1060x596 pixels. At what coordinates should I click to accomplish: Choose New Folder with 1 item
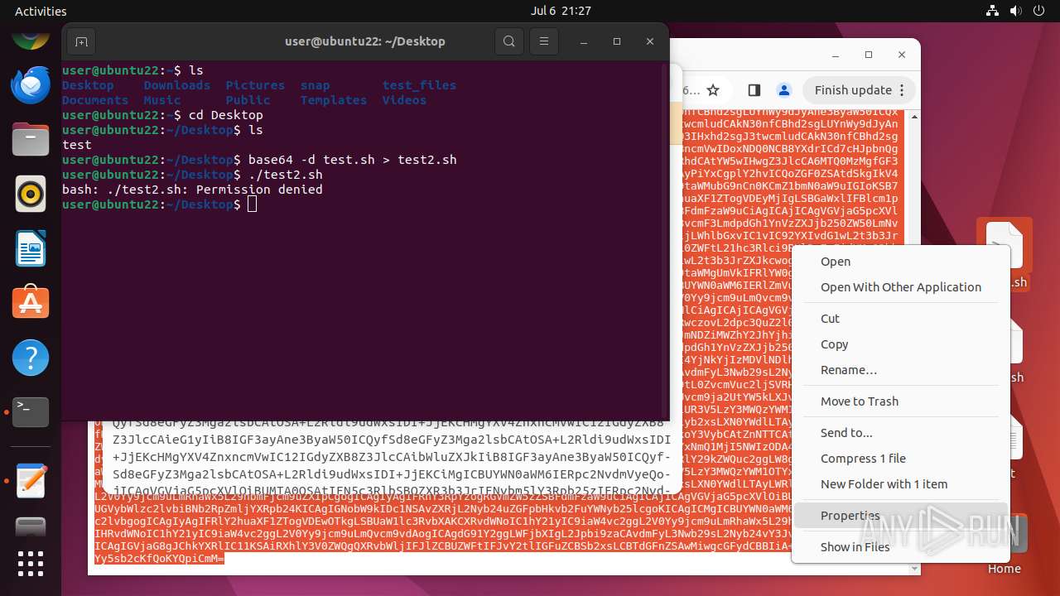tap(884, 484)
